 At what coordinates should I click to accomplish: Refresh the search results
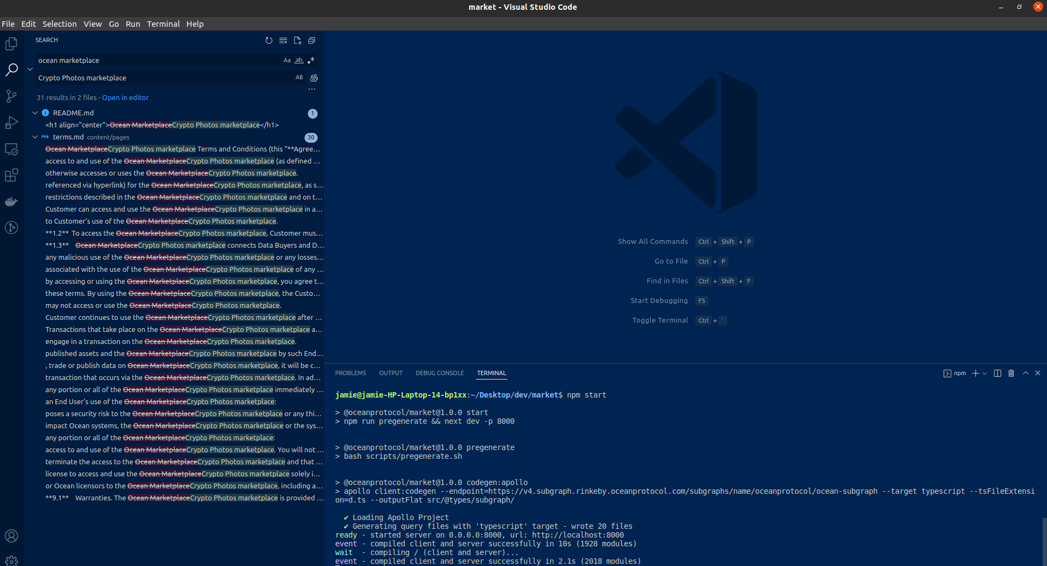269,40
